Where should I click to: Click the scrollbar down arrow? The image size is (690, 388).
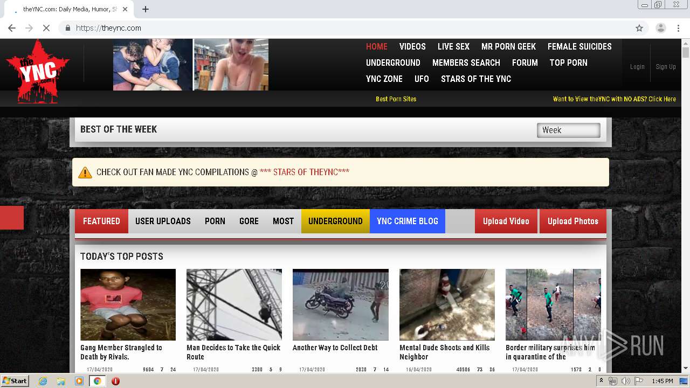686,369
